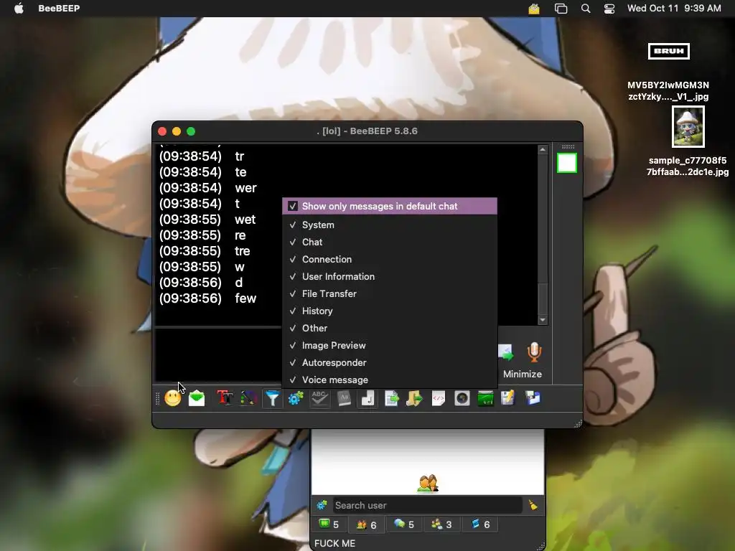Click the chat message 'wet'
The image size is (735, 551).
[x=245, y=220]
